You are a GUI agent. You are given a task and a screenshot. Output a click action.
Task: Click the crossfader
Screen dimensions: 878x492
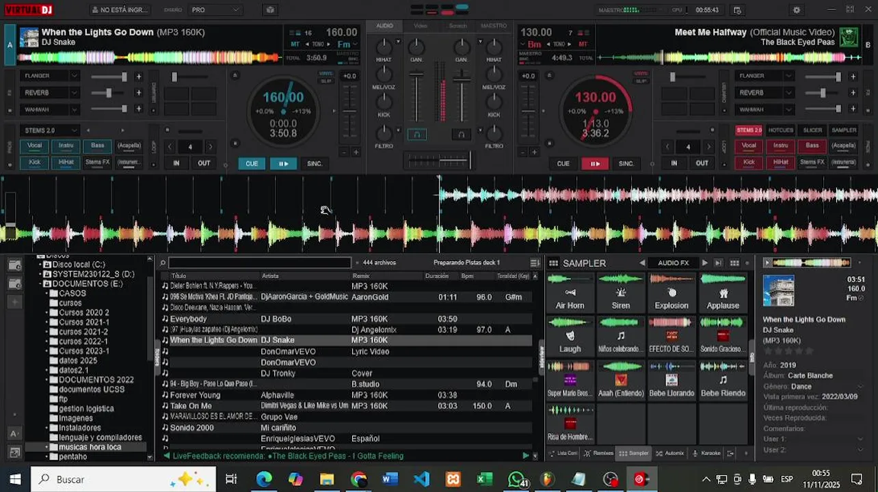point(438,161)
